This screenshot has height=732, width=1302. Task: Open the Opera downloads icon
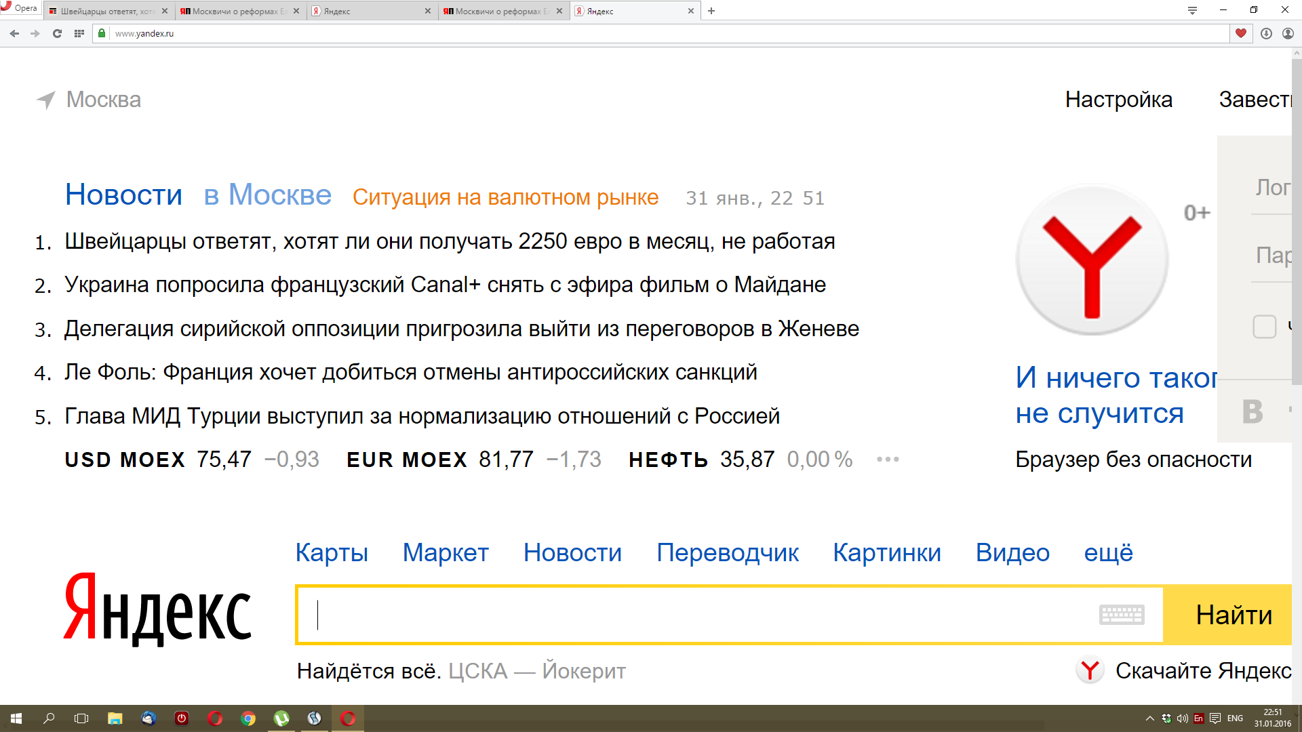[1266, 33]
